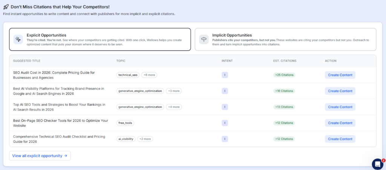The image size is (386, 170).
Task: Expand the +3 more topics tag
Action: [x=174, y=91]
